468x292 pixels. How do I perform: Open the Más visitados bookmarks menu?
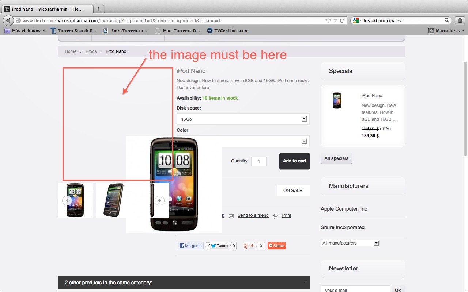25,31
